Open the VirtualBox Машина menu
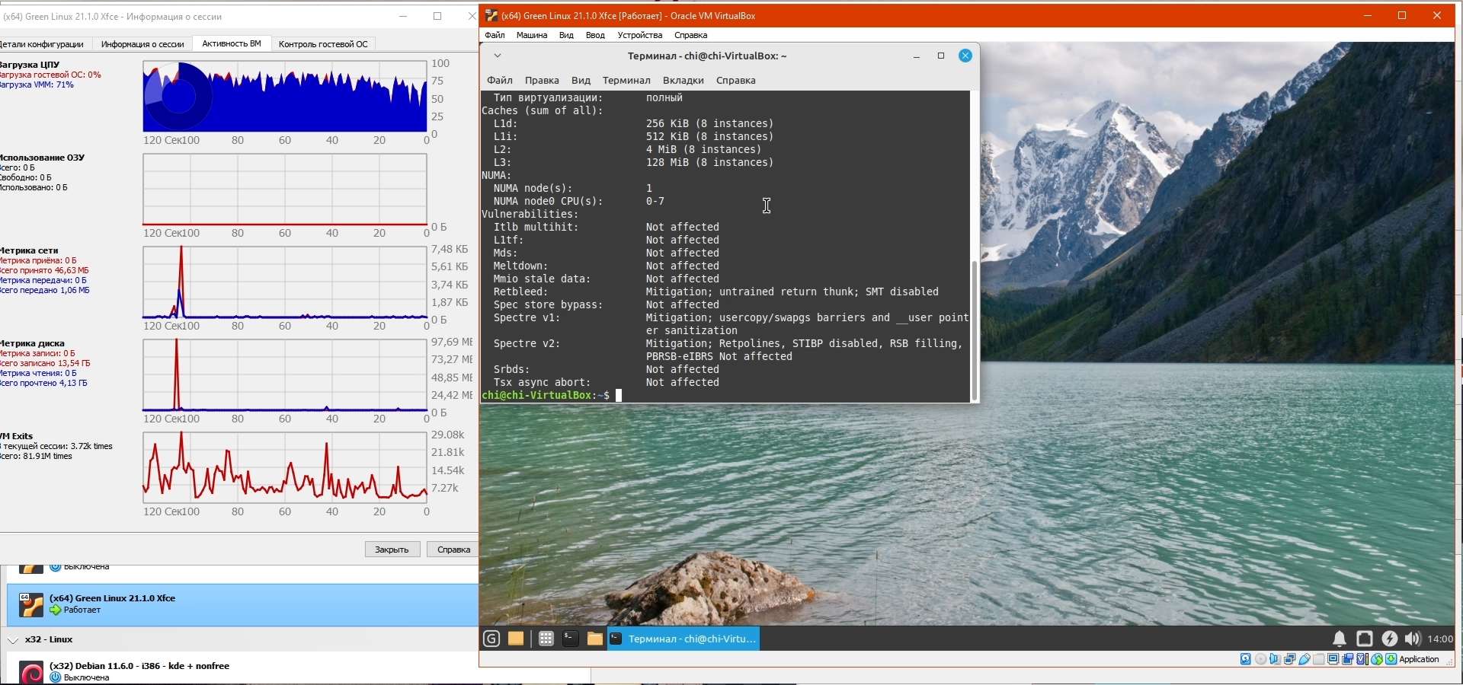Image resolution: width=1463 pixels, height=685 pixels. [532, 35]
